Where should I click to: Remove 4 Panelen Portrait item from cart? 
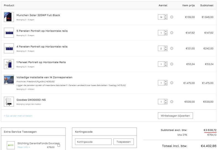[172, 48]
